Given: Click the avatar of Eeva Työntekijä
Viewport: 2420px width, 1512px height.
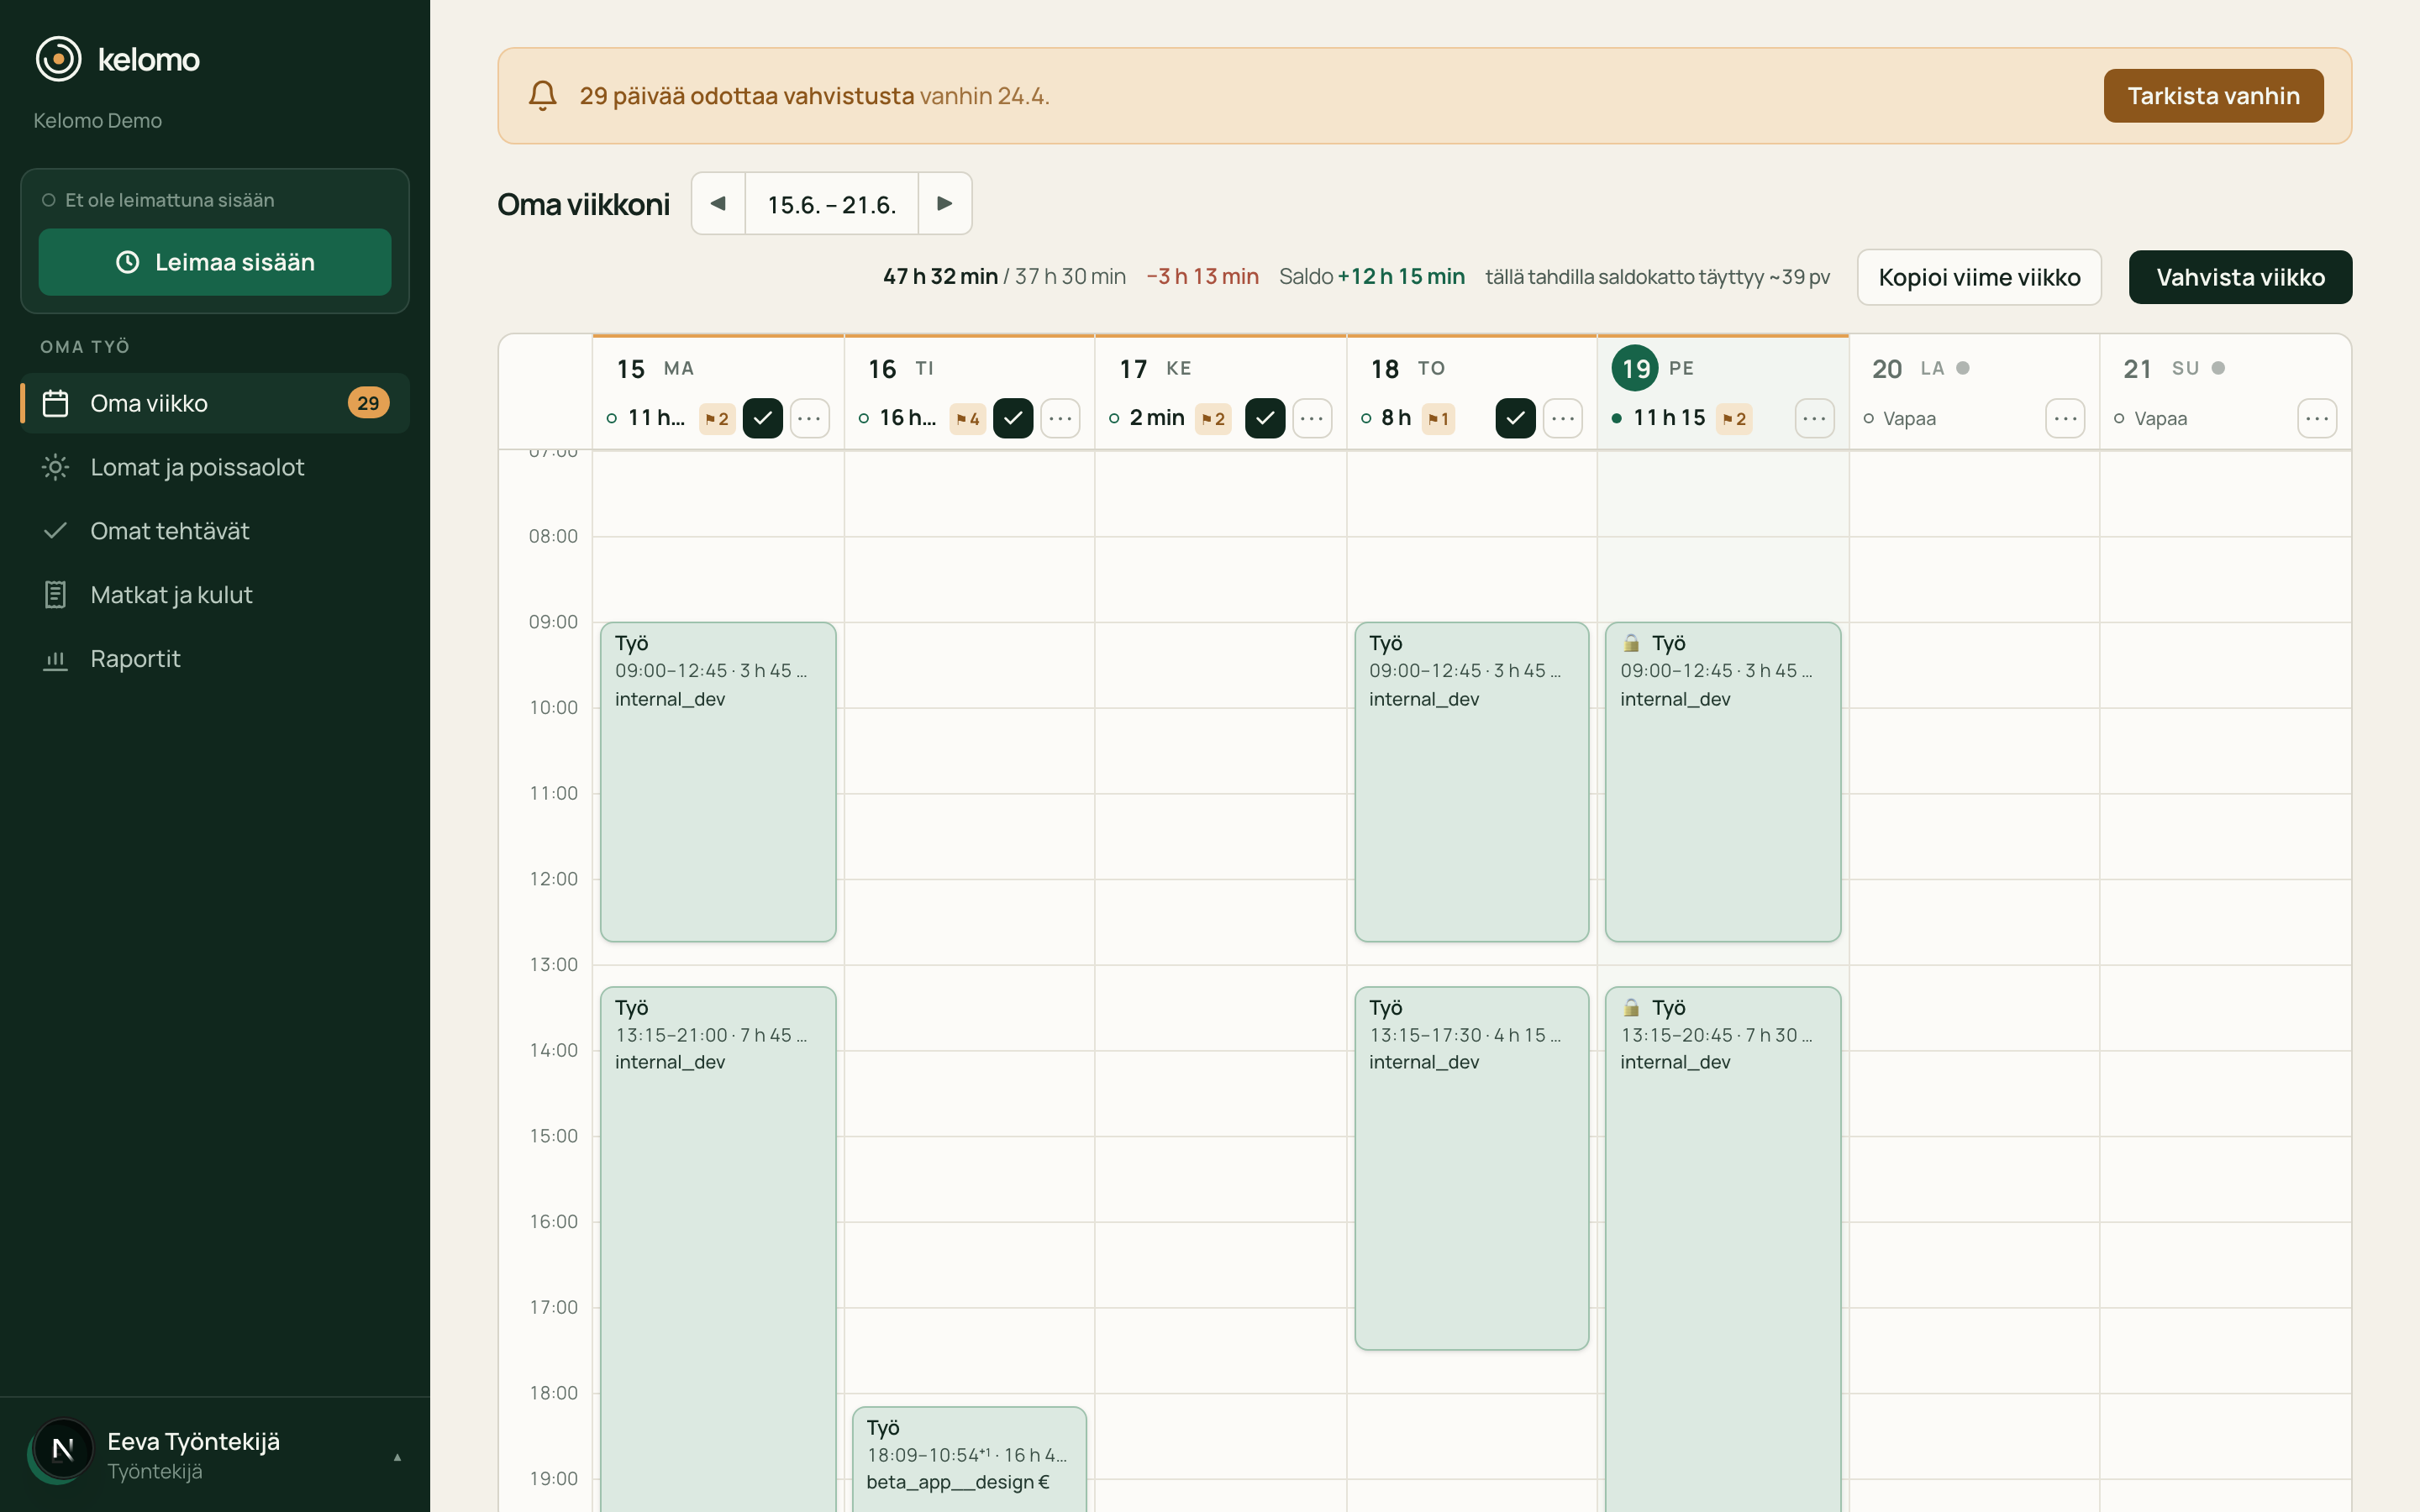Looking at the screenshot, I should (x=62, y=1449).
